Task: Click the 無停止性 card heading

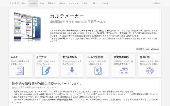Action: tap(145, 57)
